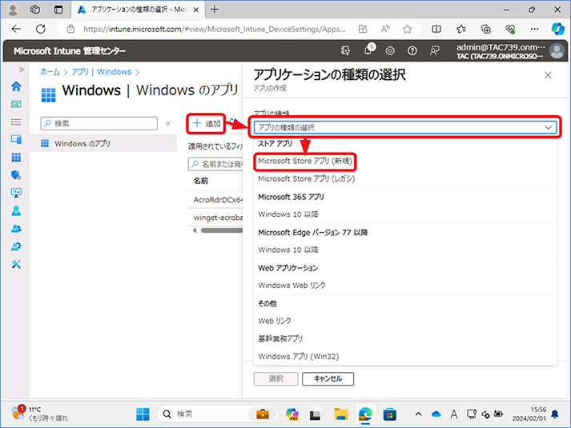Open the Apps grid icon in sidebar

(16, 157)
